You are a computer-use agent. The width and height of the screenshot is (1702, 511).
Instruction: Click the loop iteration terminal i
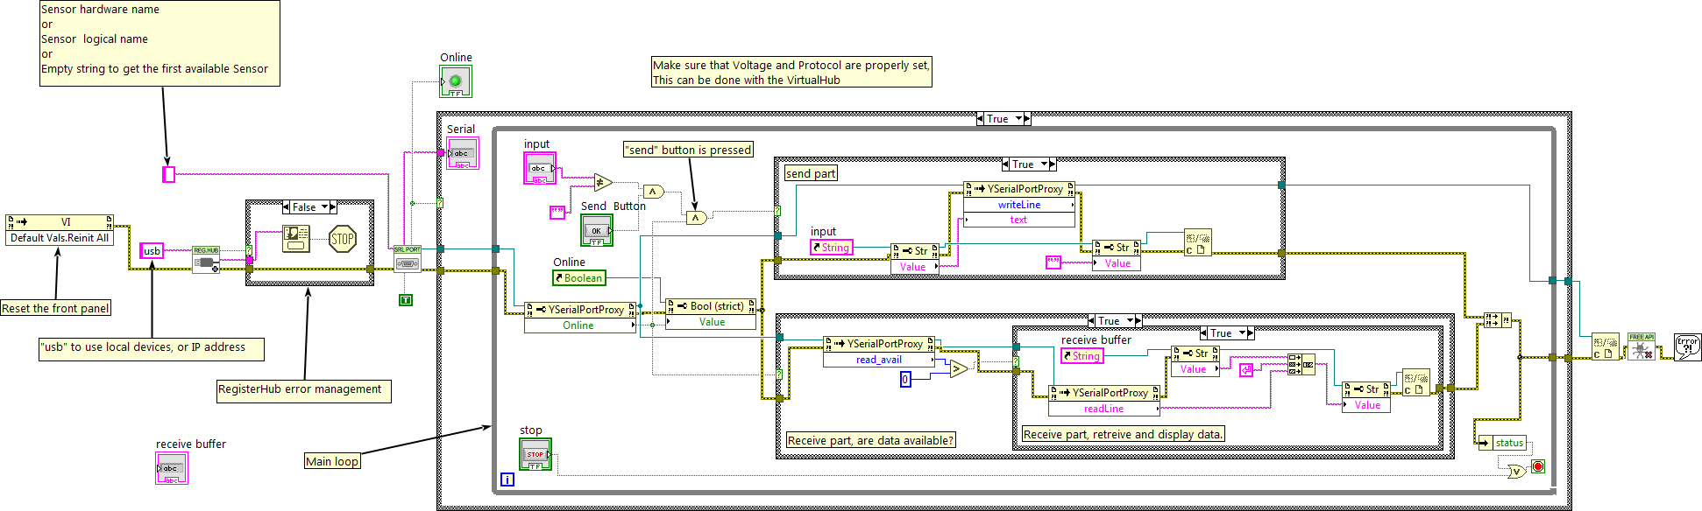[507, 479]
